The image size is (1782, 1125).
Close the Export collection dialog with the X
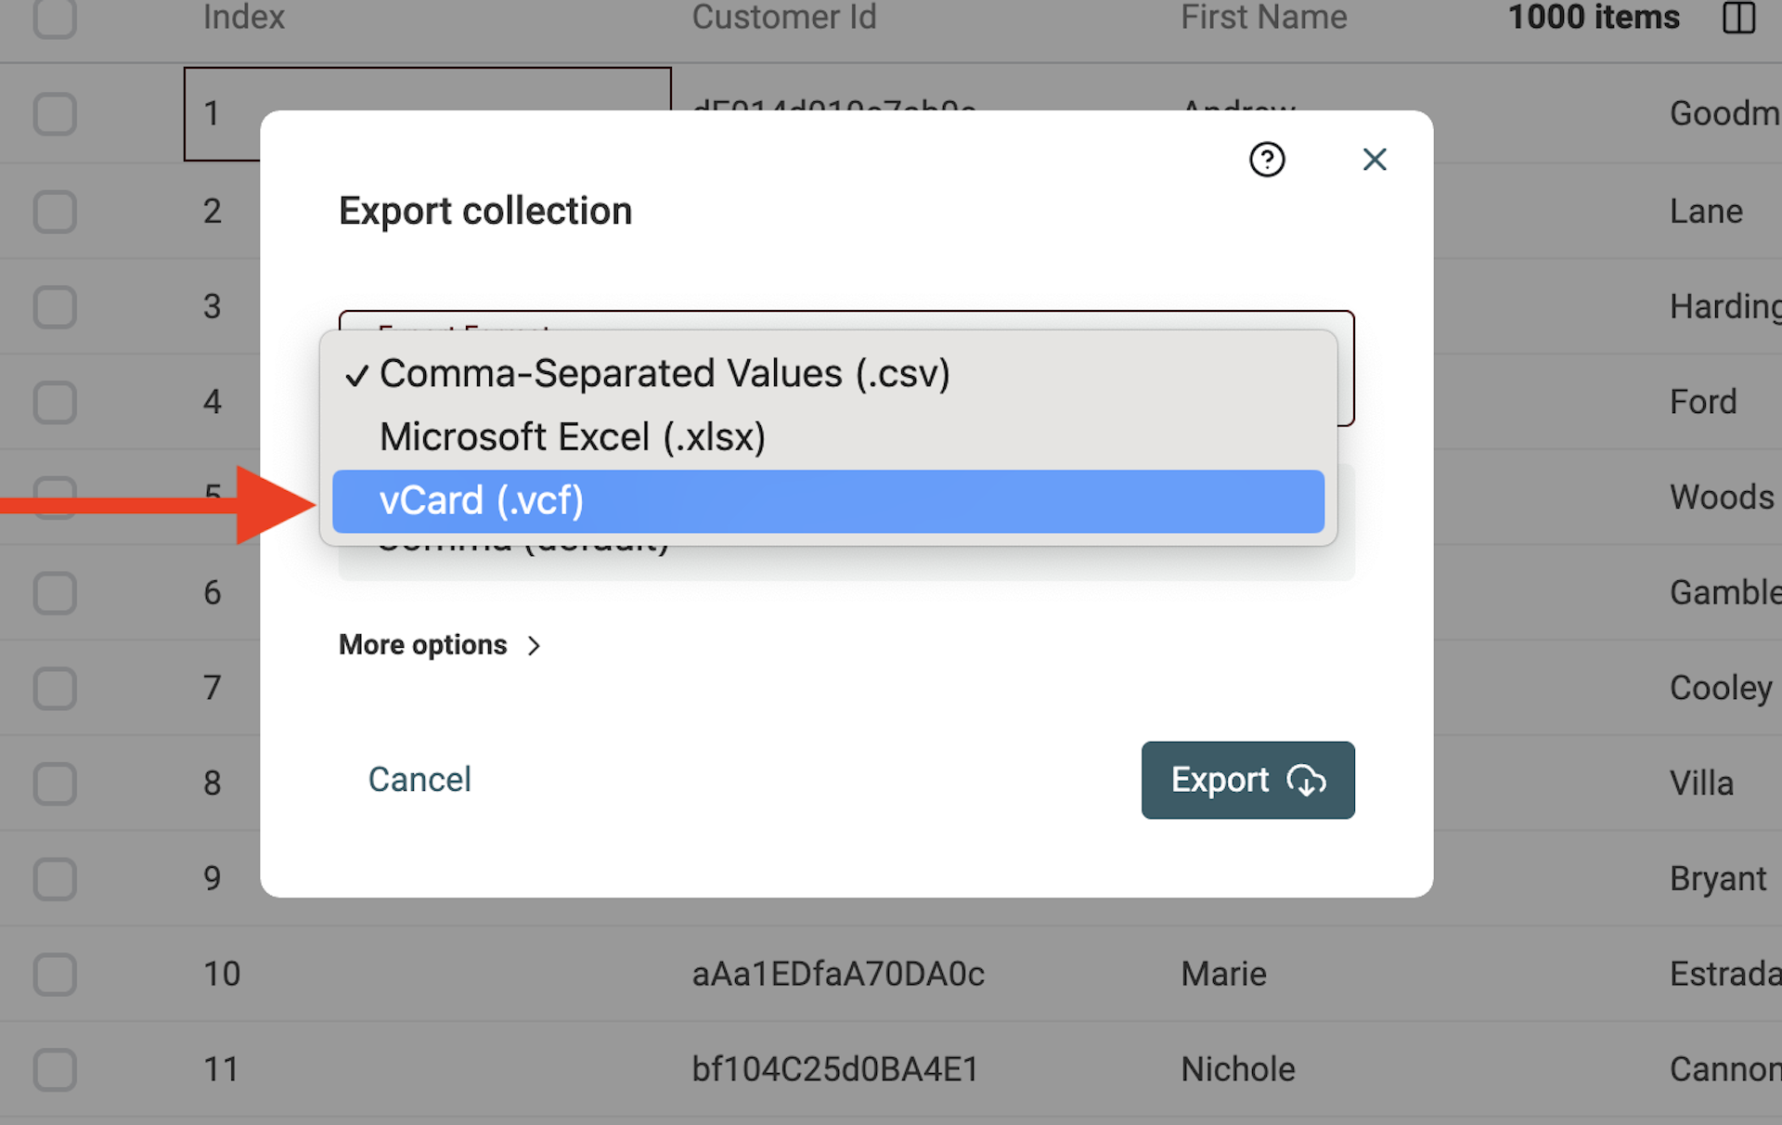click(1375, 159)
